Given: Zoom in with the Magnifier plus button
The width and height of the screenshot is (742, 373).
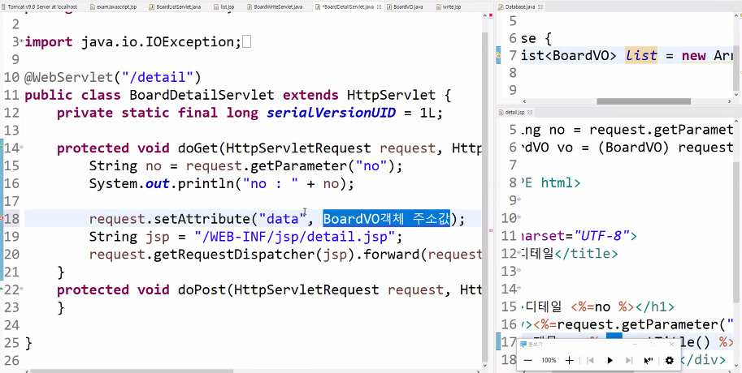Looking at the screenshot, I should (x=569, y=360).
